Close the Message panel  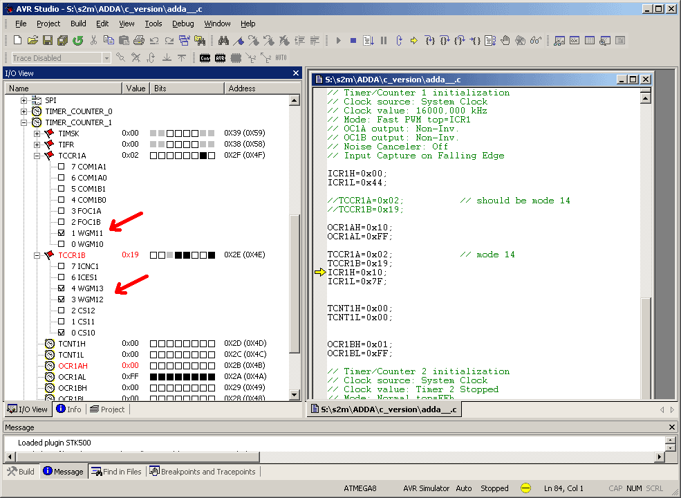671,427
